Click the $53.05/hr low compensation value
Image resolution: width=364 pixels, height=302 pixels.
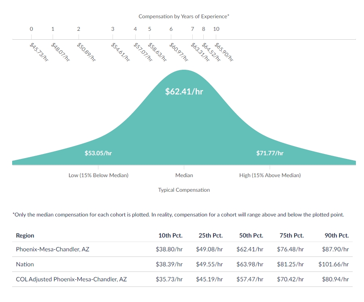(98, 153)
